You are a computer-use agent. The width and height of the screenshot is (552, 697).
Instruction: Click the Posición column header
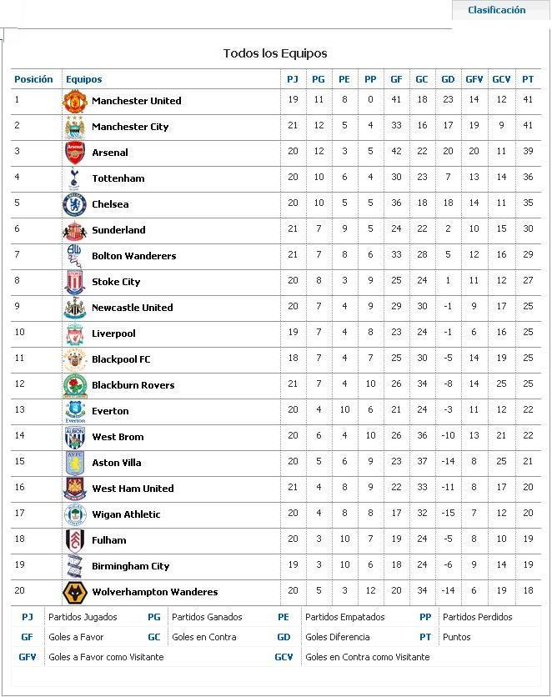(33, 79)
